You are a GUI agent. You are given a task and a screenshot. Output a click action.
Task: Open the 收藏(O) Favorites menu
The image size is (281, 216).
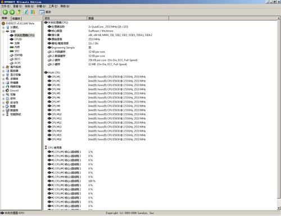(x=41, y=6)
